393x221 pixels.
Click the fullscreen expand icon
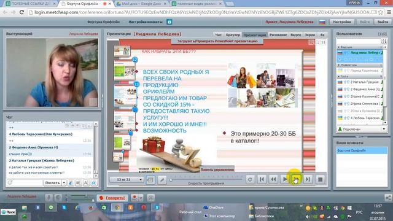(150, 198)
